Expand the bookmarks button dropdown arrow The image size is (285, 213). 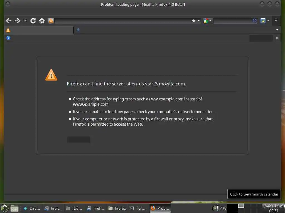click(268, 21)
